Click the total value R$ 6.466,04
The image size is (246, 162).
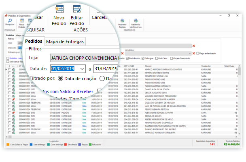coord(232,144)
